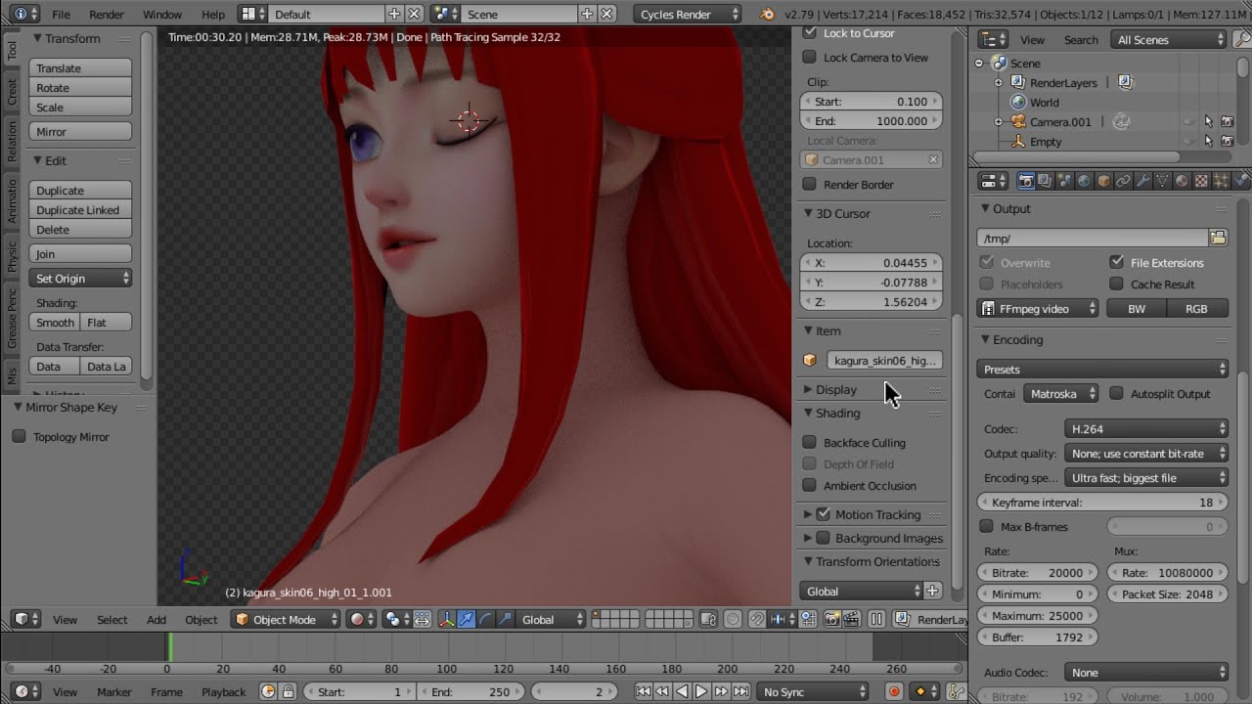Open the File menu

pyautogui.click(x=61, y=15)
